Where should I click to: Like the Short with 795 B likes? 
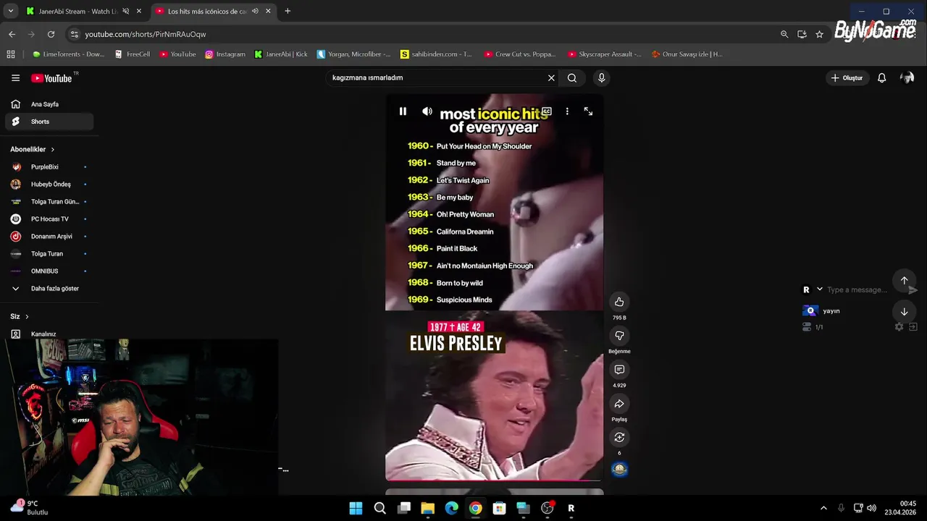[x=619, y=302]
